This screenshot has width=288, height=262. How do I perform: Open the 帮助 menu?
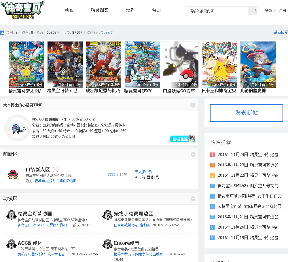tap(156, 10)
